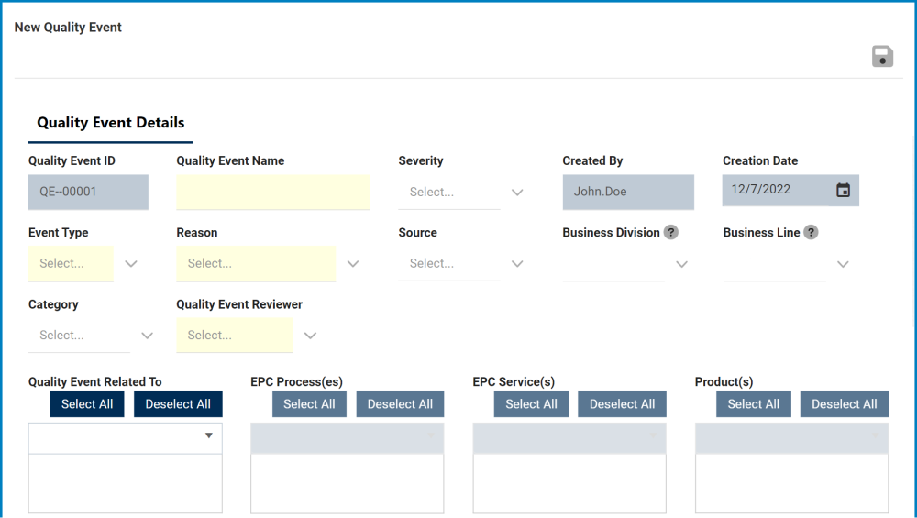Open the Business Line dropdown arrow
917x518 pixels.
843,264
